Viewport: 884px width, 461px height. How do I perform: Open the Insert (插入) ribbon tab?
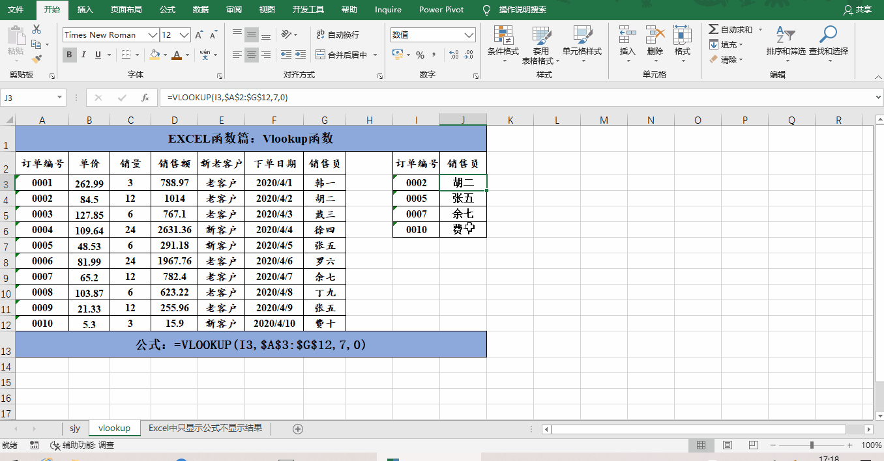point(85,10)
